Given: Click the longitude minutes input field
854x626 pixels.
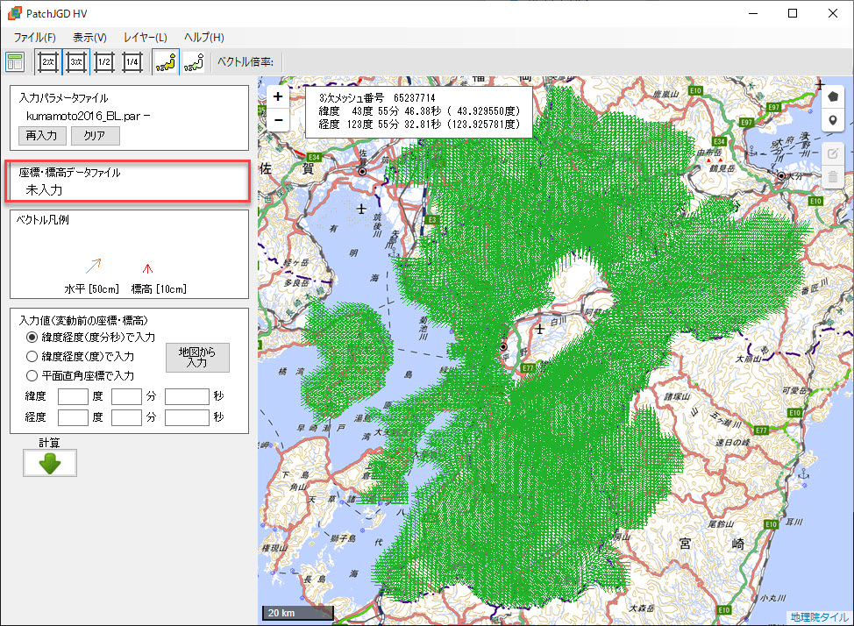Looking at the screenshot, I should [126, 417].
